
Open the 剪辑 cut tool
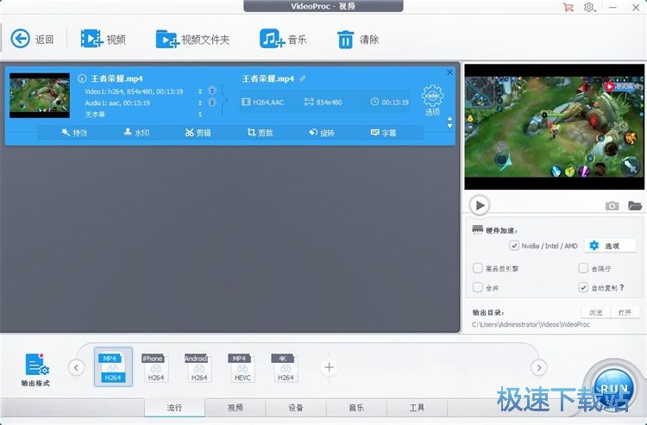[x=198, y=133]
